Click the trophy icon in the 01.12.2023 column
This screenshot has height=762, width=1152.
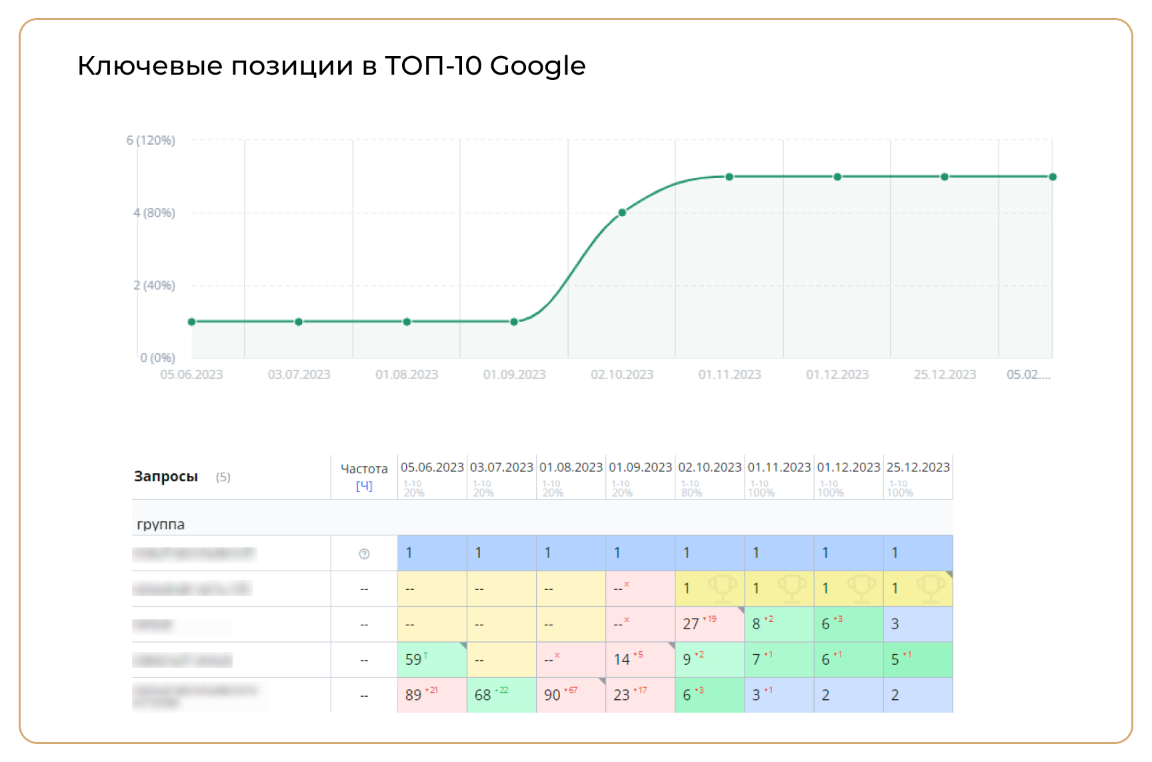861,589
